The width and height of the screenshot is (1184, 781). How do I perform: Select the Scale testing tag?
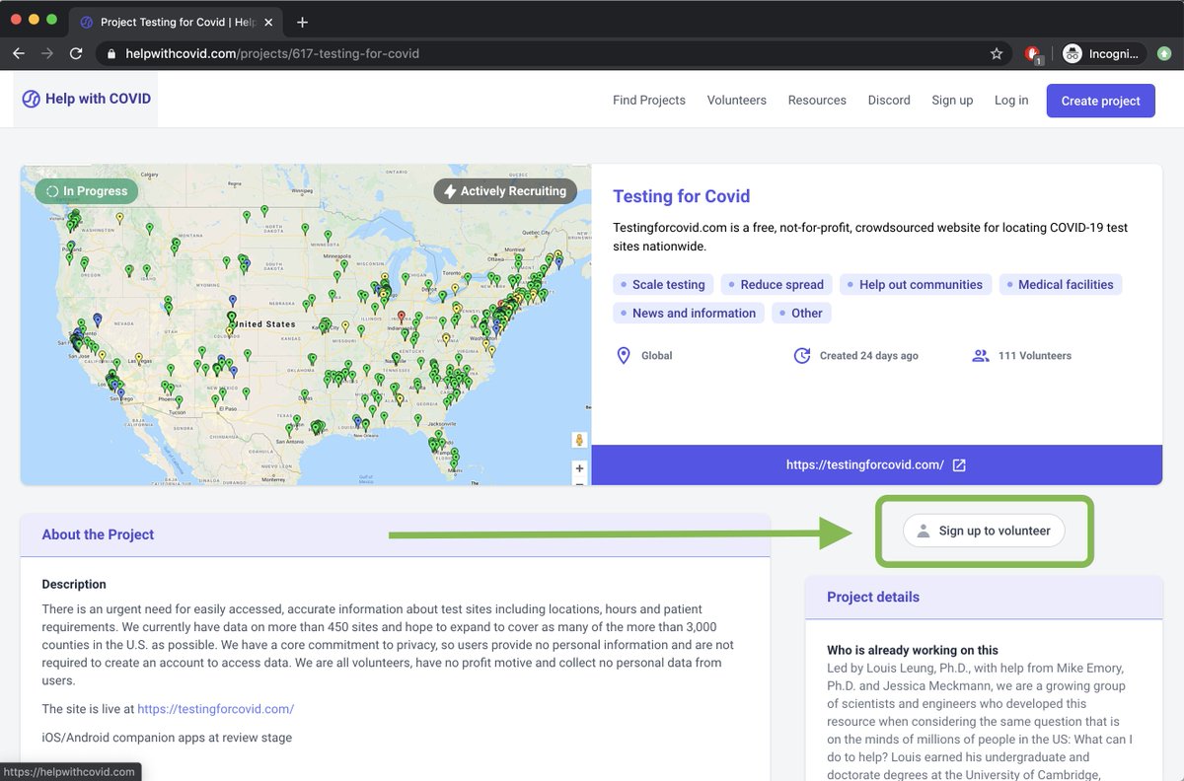pos(663,284)
